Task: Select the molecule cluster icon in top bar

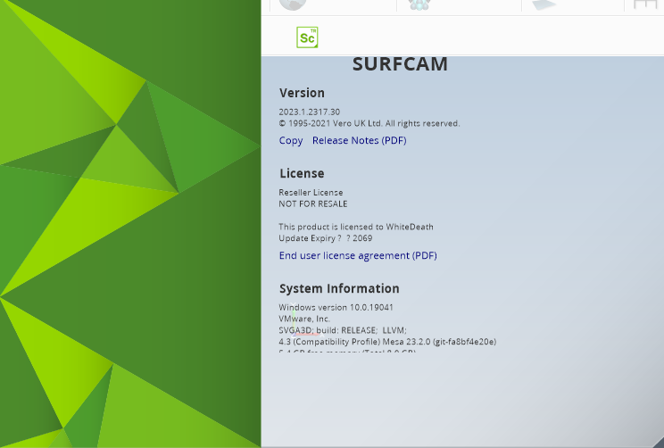Action: pos(419,4)
